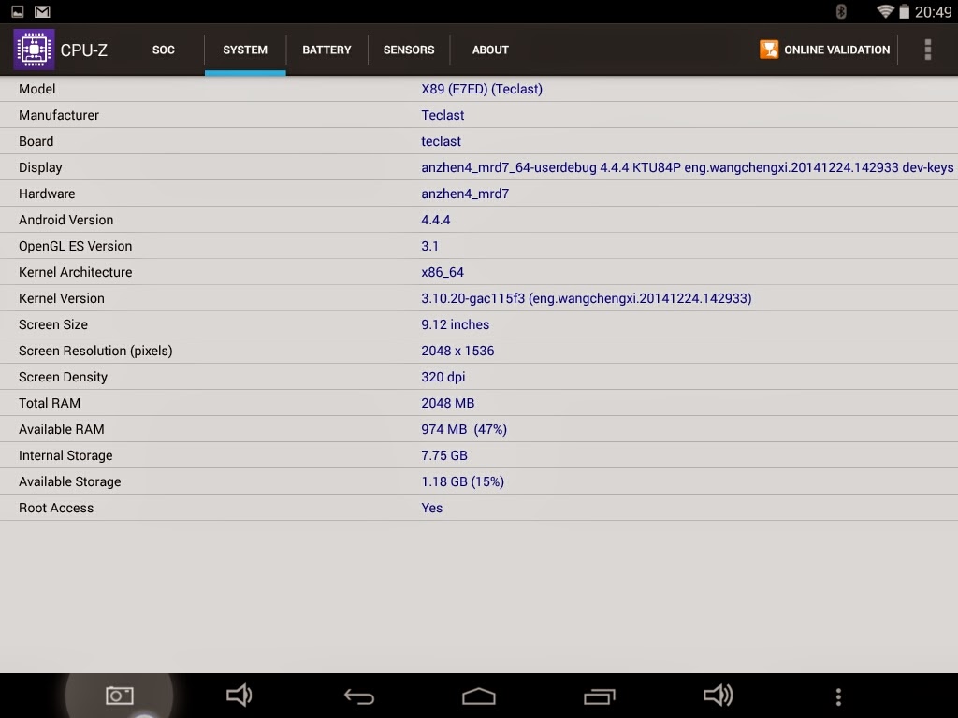This screenshot has height=718, width=958.
Task: Switch to the BATTERY tab
Action: pos(327,50)
